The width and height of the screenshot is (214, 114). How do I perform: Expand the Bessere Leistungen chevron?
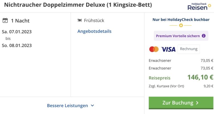pyautogui.click(x=92, y=105)
